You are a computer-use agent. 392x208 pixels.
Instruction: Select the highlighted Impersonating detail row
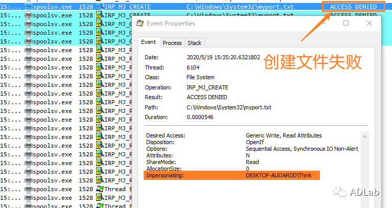point(231,175)
